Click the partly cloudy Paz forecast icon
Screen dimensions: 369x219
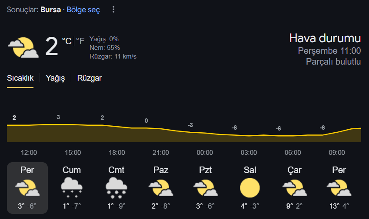161,188
